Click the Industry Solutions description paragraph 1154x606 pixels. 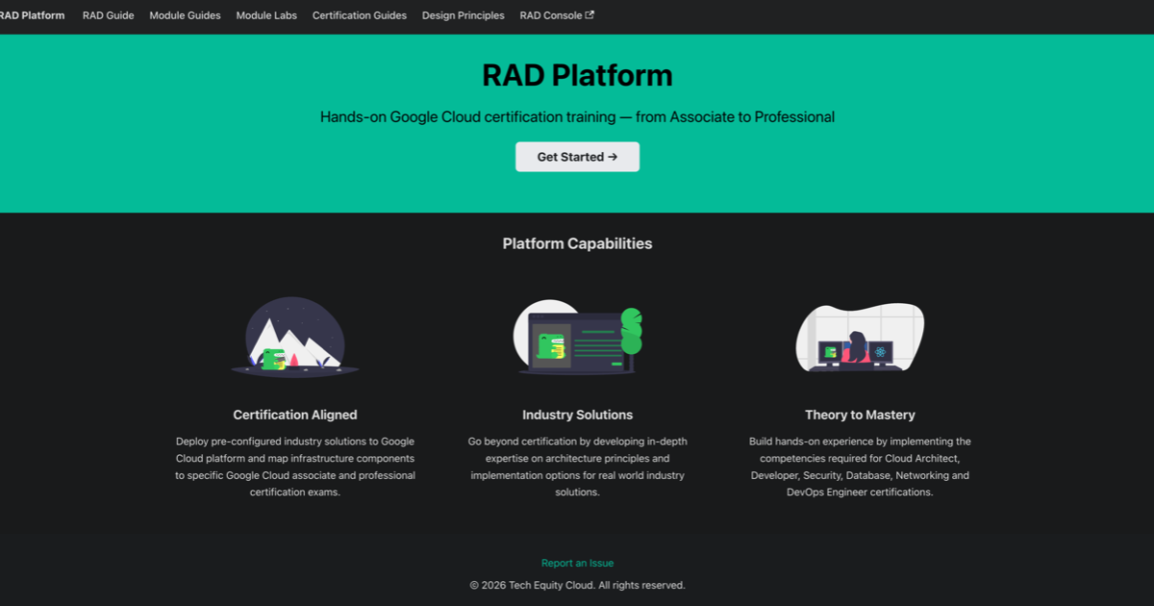(x=577, y=467)
